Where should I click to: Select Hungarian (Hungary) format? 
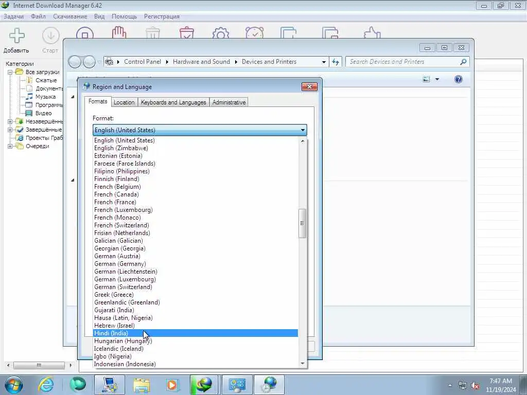click(x=196, y=342)
